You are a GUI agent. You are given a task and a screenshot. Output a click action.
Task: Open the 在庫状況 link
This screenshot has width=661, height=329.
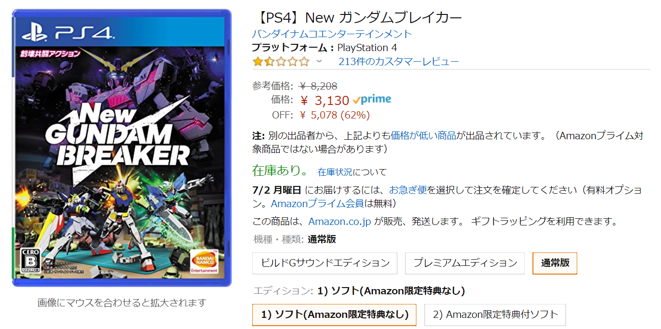click(x=335, y=172)
